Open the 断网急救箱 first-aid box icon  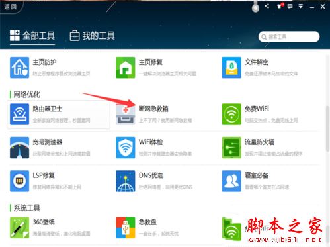click(x=126, y=114)
